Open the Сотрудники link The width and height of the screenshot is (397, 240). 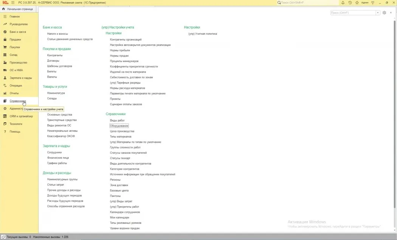[x=54, y=152]
